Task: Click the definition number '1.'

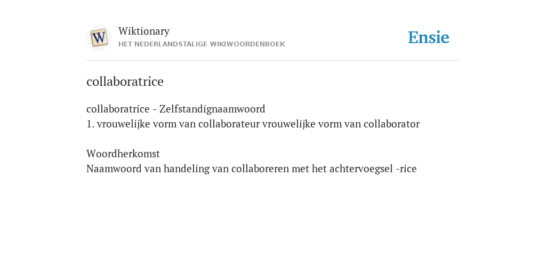Action: [90, 124]
